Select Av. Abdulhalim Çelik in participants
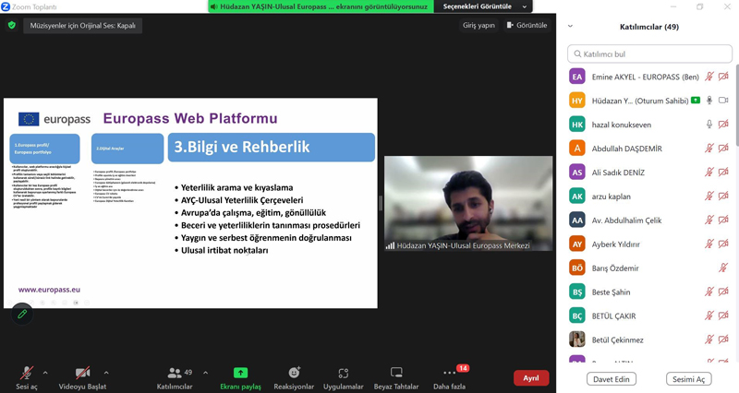This screenshot has height=393, width=739. [x=649, y=220]
